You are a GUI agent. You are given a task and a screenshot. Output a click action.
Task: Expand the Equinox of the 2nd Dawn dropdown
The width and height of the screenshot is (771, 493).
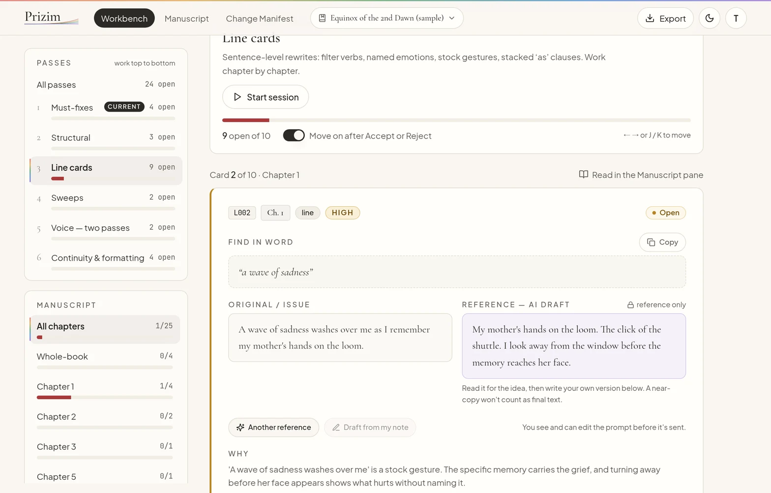point(386,18)
